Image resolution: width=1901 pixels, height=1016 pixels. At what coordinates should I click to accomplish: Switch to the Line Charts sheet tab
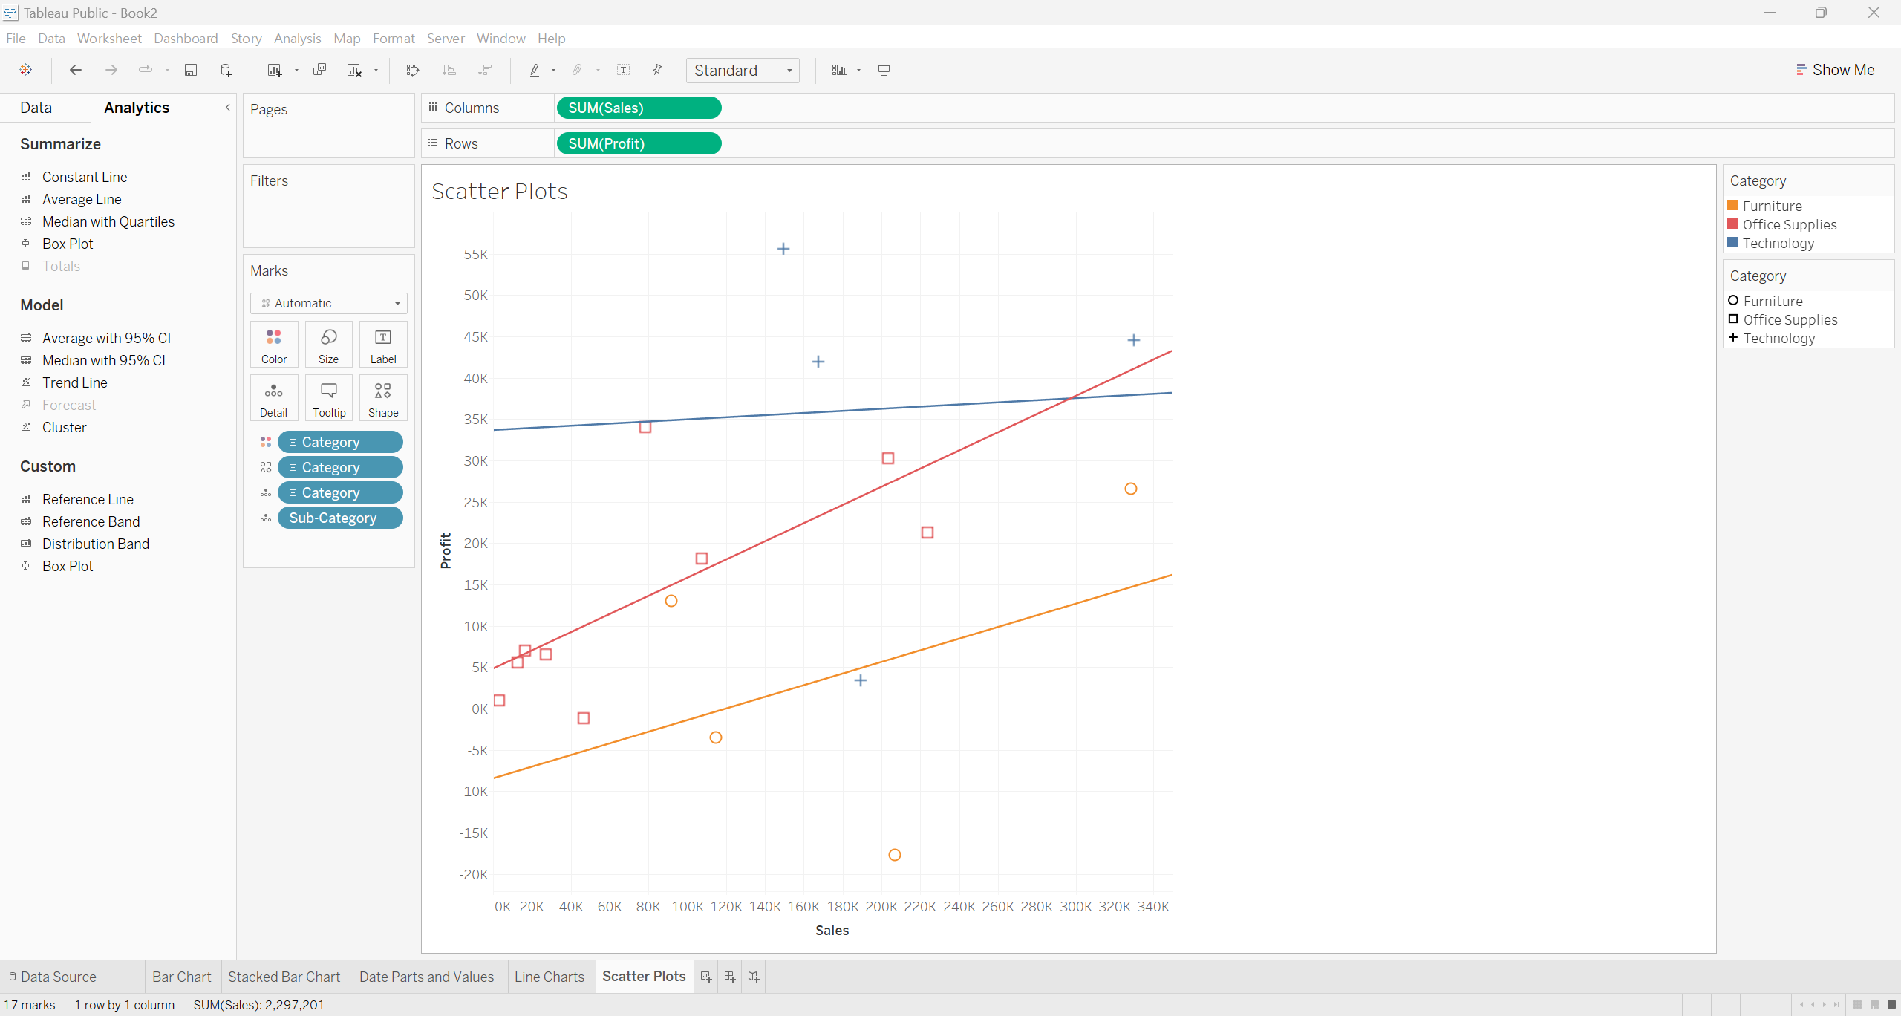click(550, 977)
